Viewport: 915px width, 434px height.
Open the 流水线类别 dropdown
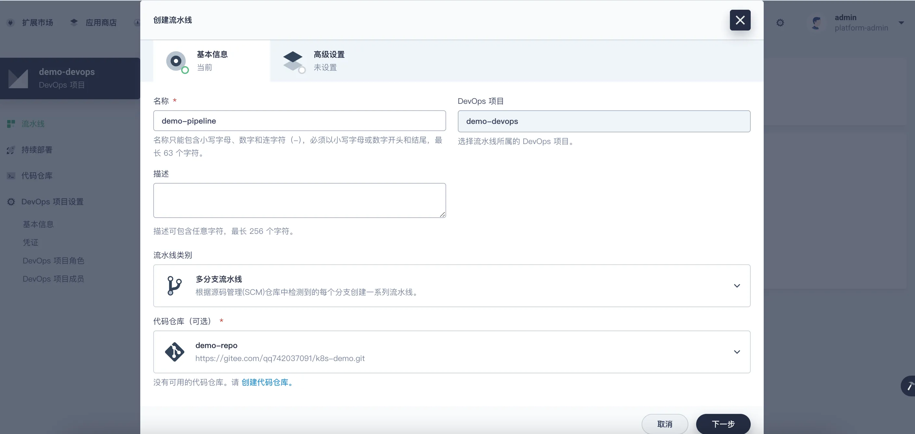(451, 286)
